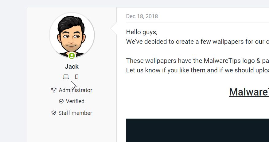Open the Dec 18, 2018 post date link
This screenshot has height=142, width=269.
coord(142,16)
